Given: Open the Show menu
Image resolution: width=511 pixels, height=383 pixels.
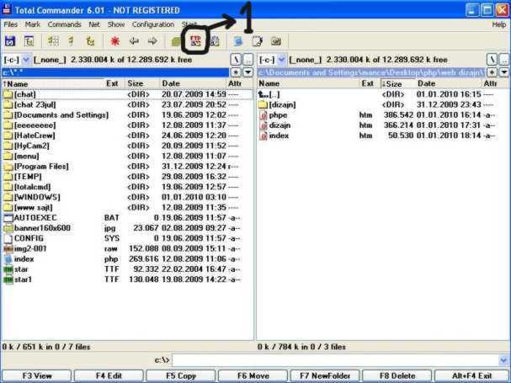Looking at the screenshot, I should (x=116, y=24).
